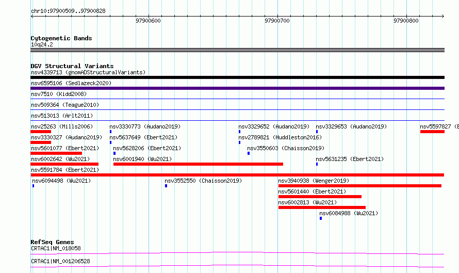This screenshot has height=273, width=459.
Task: Select blue marker under nsv3550603
Action: 249,153
